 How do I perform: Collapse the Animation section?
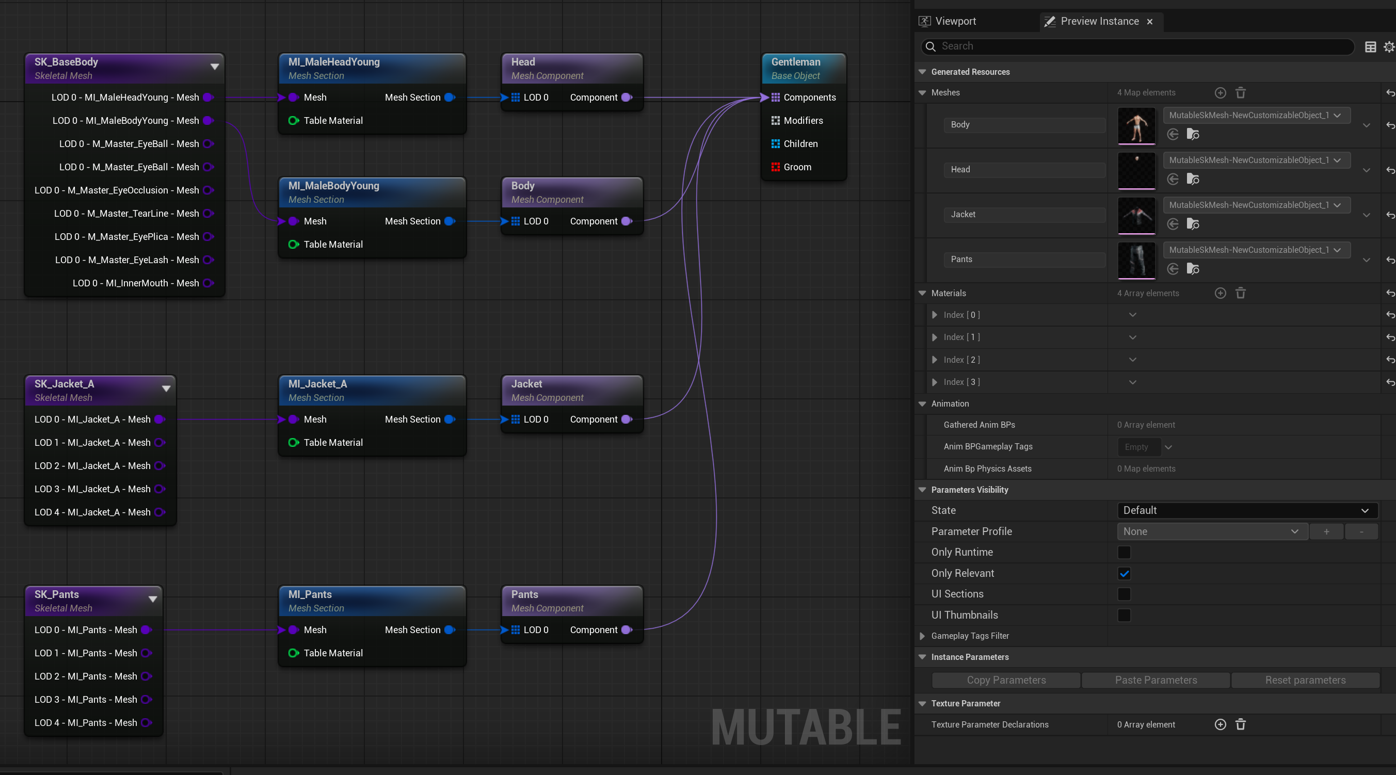tap(922, 404)
